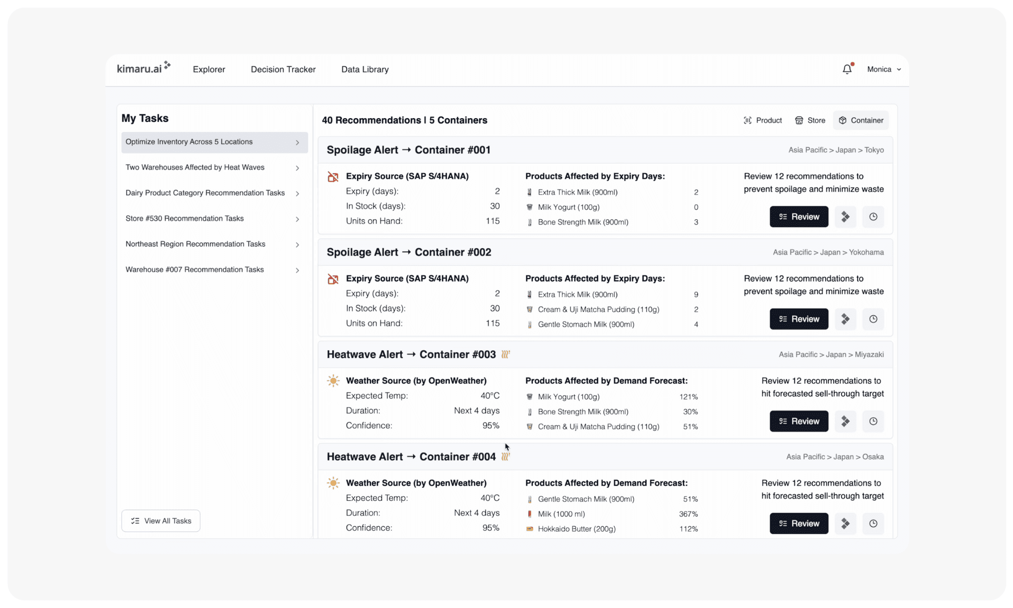Click the View All Tasks button
The height and width of the screenshot is (608, 1013).
tap(161, 520)
